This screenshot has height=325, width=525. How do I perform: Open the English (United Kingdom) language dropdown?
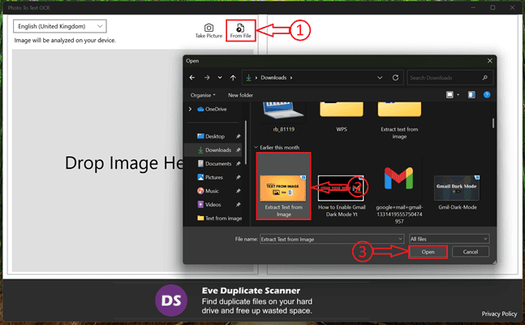[60, 26]
